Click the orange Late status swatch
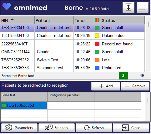 [97, 60]
